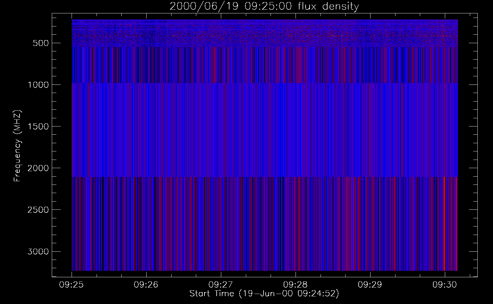Click the 09:30 time tick label
This screenshot has height=304, width=493.
445,285
